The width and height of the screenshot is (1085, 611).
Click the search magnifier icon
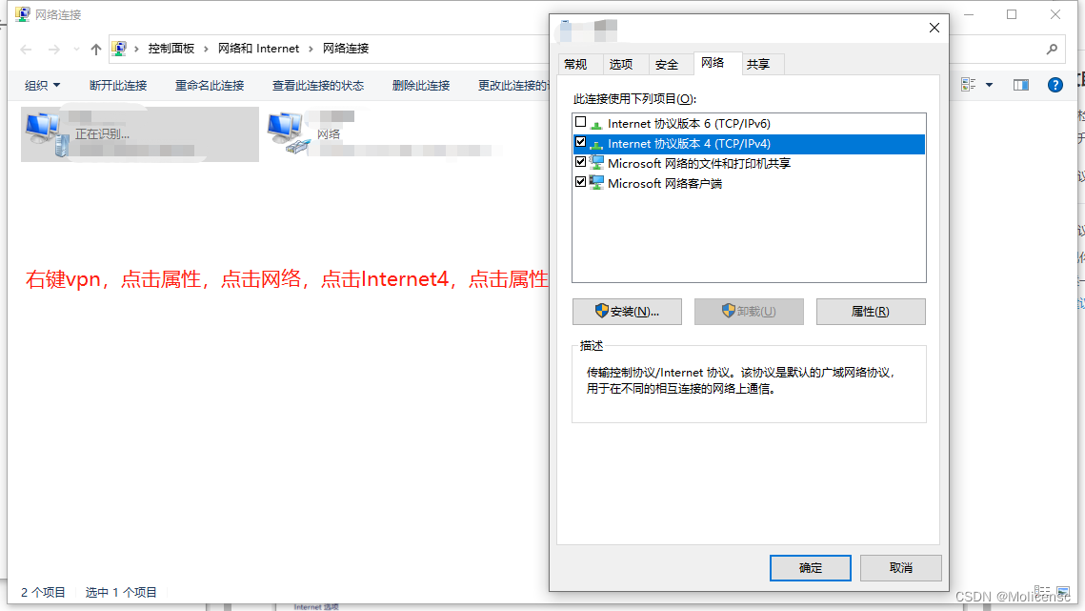1052,49
